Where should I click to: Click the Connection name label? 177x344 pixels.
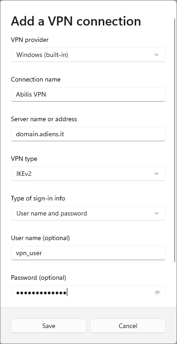coord(35,79)
